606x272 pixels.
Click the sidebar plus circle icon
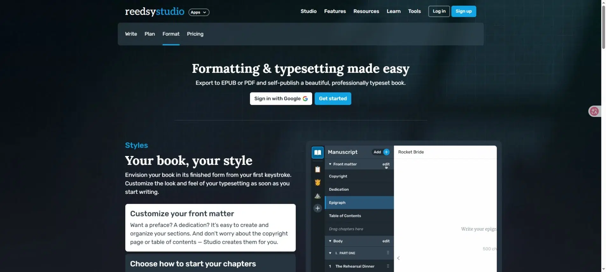point(317,208)
